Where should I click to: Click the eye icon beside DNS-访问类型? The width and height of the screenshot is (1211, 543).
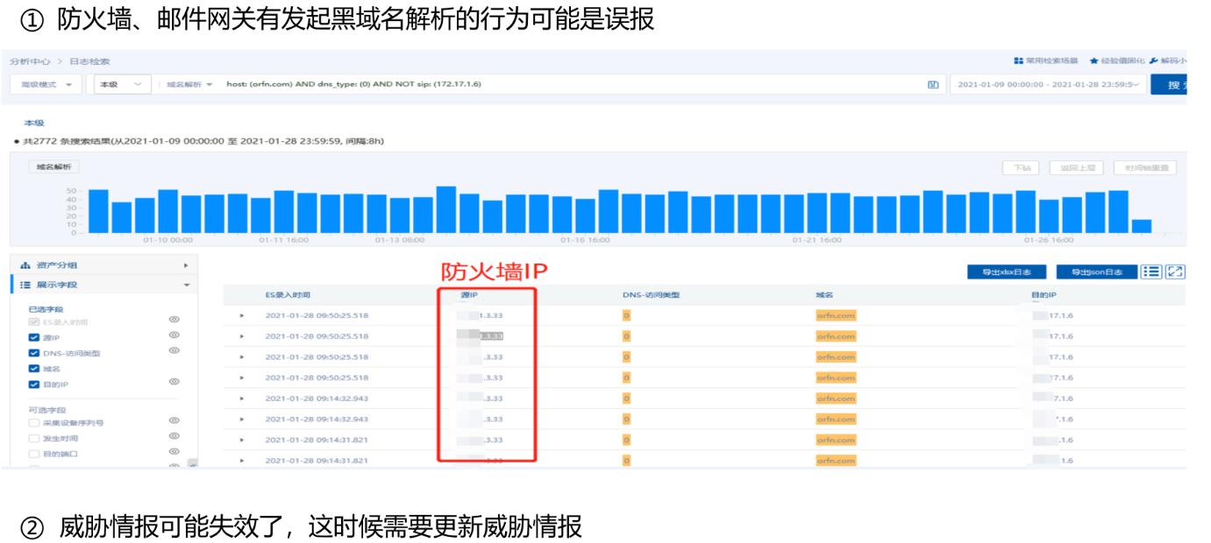(x=174, y=351)
